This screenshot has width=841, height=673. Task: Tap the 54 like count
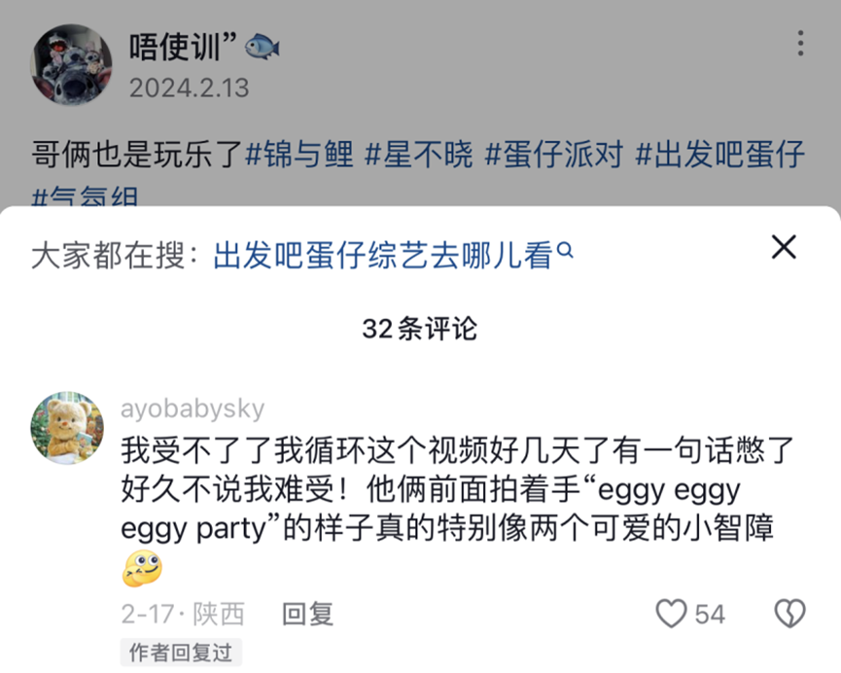[x=710, y=614]
